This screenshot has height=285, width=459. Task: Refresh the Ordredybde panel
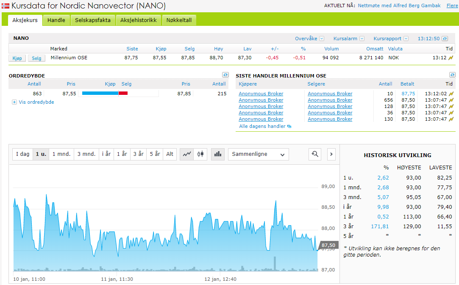tap(225, 75)
